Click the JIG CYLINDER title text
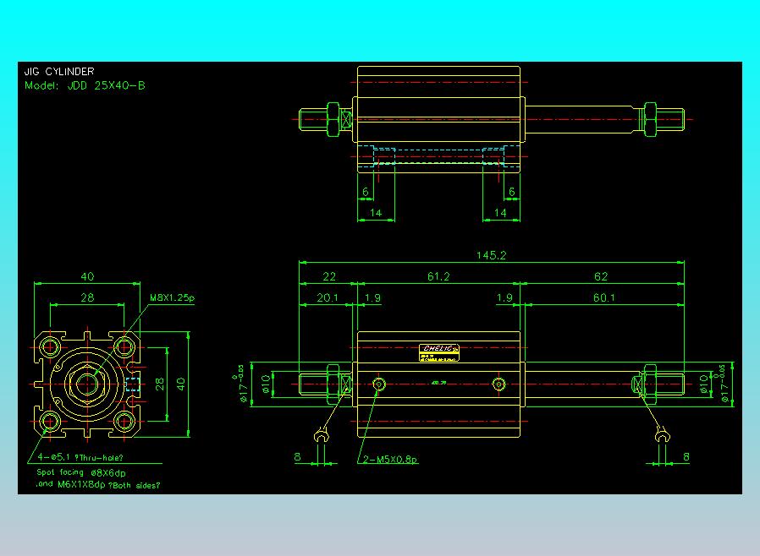This screenshot has width=760, height=556. tap(59, 72)
